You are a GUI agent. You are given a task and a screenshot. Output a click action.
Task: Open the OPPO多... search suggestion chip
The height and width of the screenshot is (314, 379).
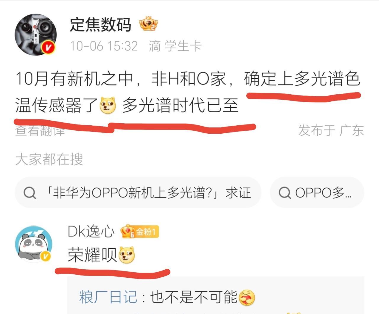(x=317, y=192)
